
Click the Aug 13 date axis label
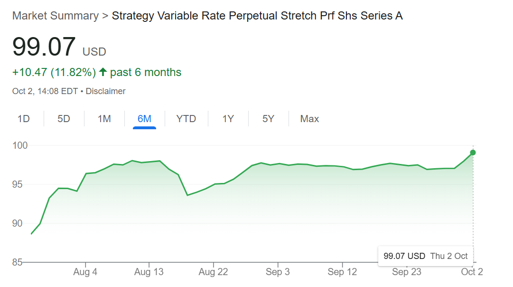click(149, 272)
